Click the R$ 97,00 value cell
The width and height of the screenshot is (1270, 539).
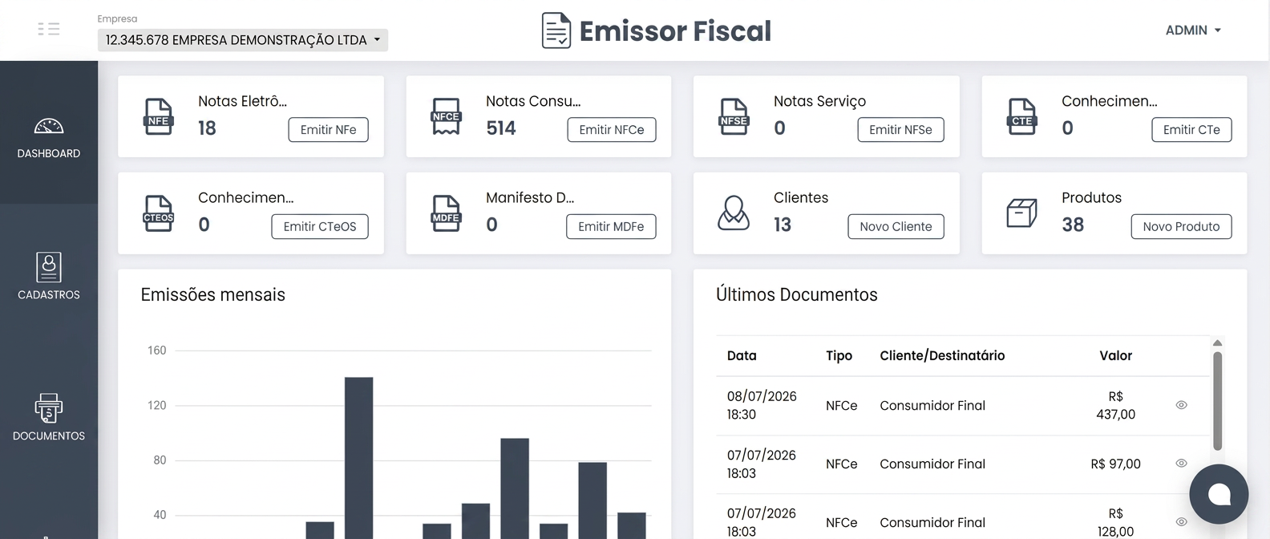[1115, 464]
